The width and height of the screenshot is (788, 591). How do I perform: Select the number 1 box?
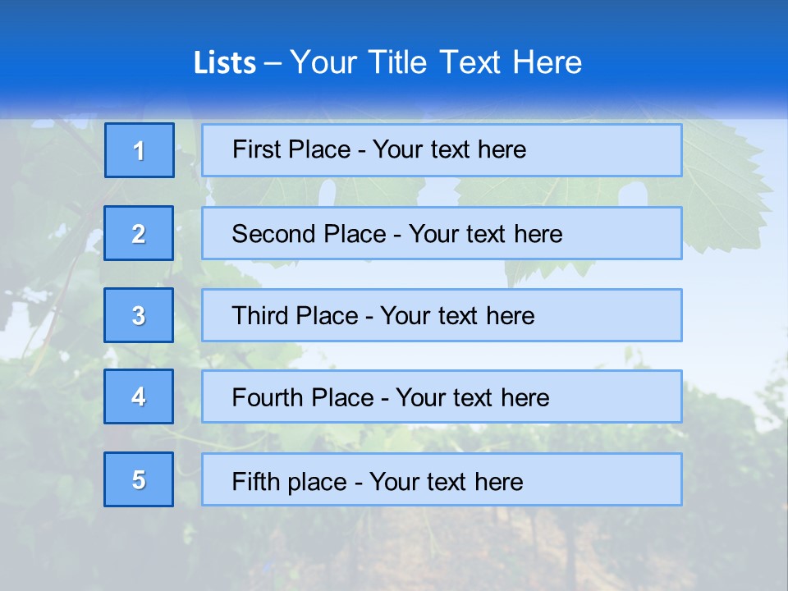[x=140, y=150]
